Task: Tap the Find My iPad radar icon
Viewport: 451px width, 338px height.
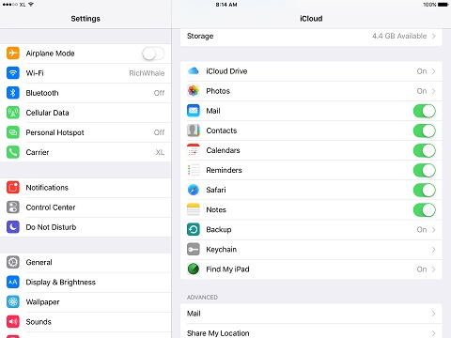Action: (x=194, y=269)
